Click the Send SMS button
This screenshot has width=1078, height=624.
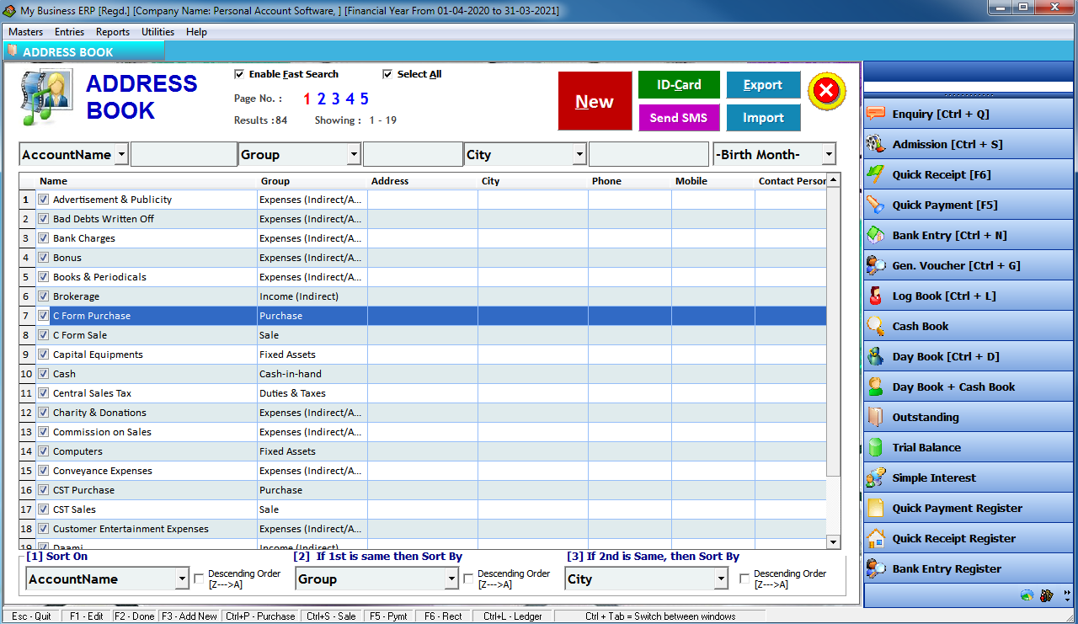(679, 118)
